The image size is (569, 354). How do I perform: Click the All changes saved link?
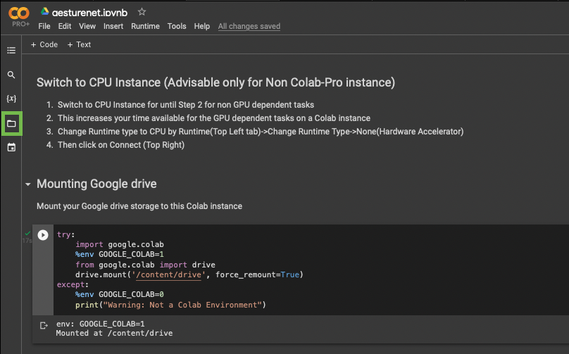click(249, 26)
